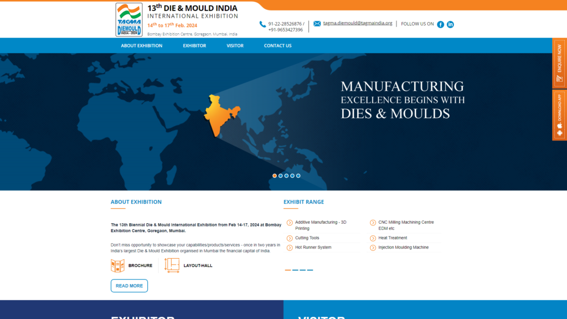Click the highlighted India map graphic
The height and width of the screenshot is (319, 567).
click(221, 116)
